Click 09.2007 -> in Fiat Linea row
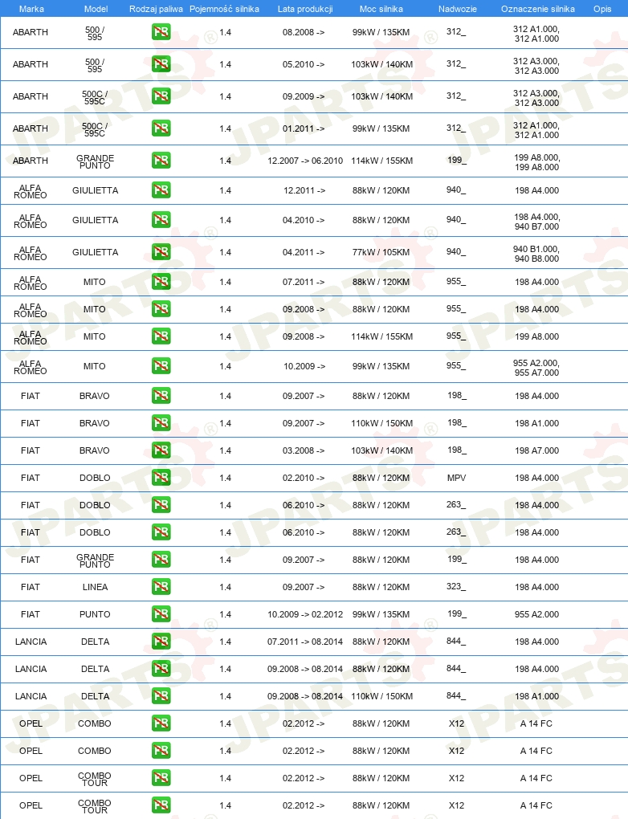 click(304, 587)
